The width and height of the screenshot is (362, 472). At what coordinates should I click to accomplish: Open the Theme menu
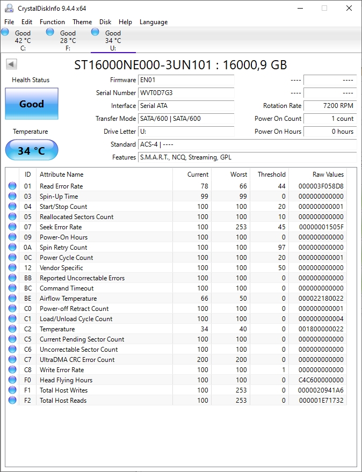point(82,22)
